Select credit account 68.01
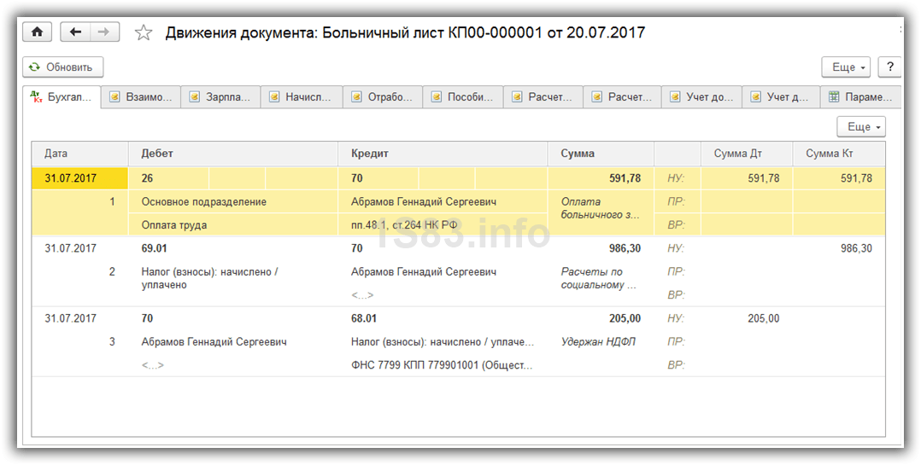 coord(364,319)
